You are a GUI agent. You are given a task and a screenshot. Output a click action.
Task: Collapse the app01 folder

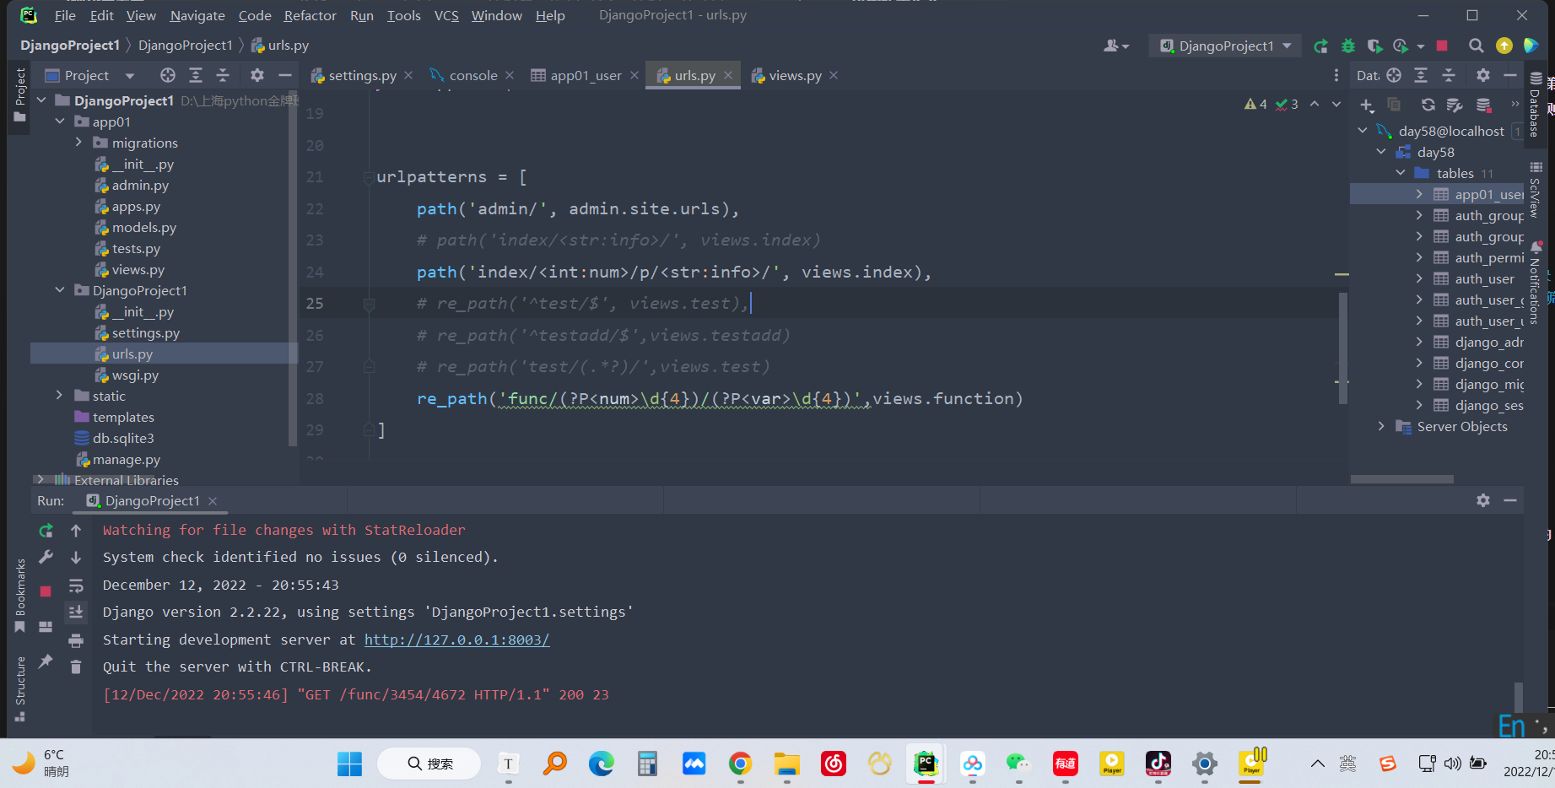(60, 121)
